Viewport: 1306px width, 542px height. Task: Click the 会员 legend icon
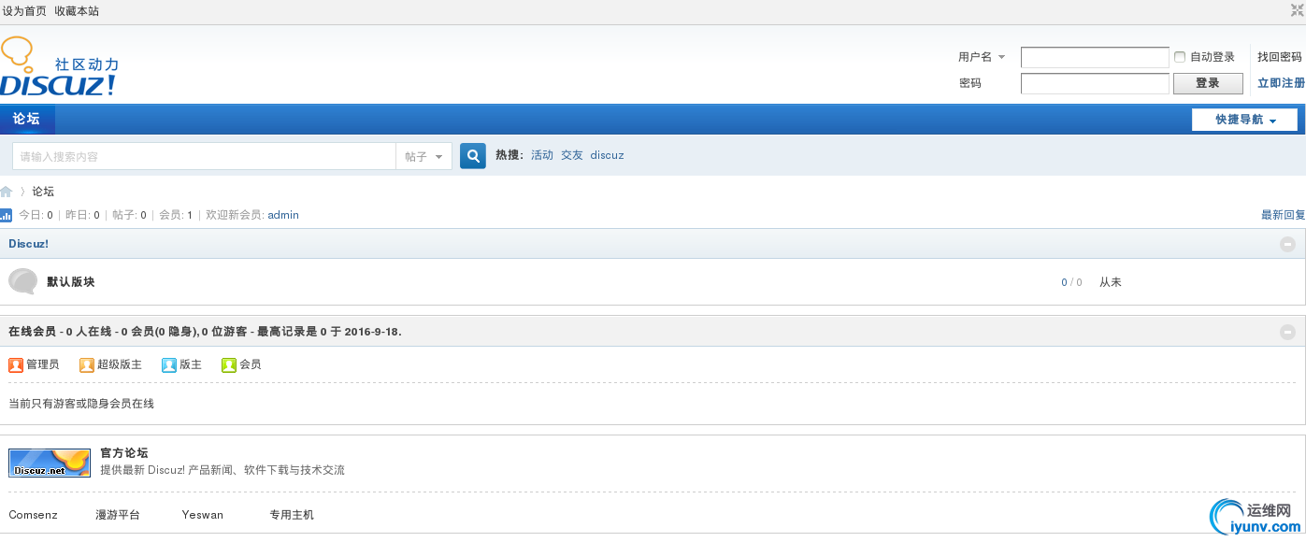point(229,364)
